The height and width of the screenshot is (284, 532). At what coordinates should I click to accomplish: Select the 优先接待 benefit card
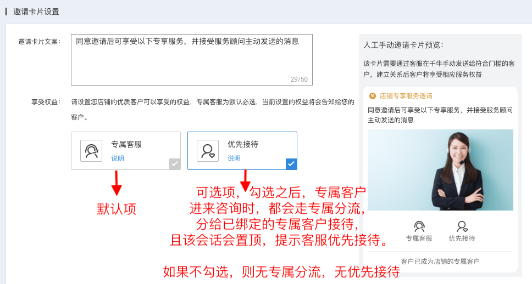[242, 151]
